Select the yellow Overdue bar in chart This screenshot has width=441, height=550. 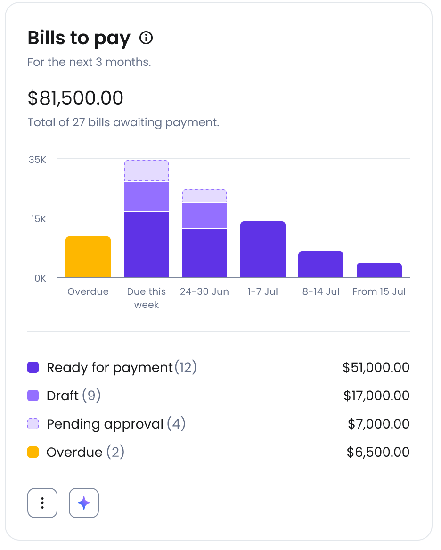point(88,257)
